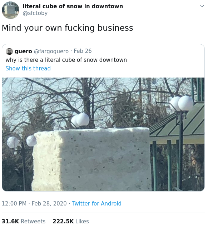
Task: Click the Feb 28, 2020 date
Action: pyautogui.click(x=49, y=203)
